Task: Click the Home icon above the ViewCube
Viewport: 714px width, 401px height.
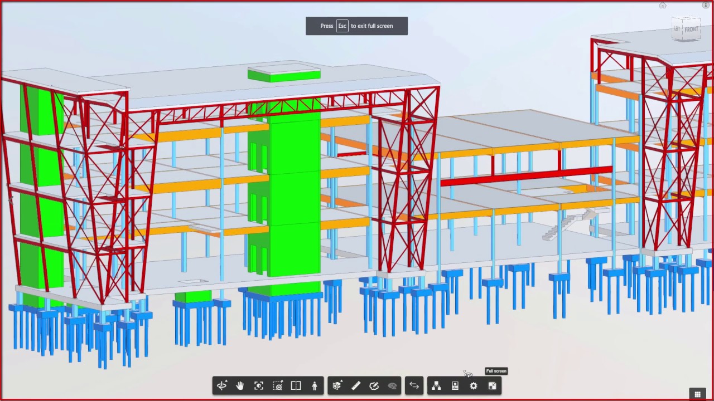Action: point(663,5)
